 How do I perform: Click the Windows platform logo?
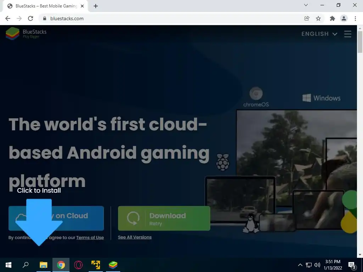point(321,98)
